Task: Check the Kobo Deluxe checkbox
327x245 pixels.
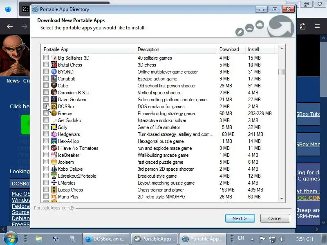Action: 46,169
